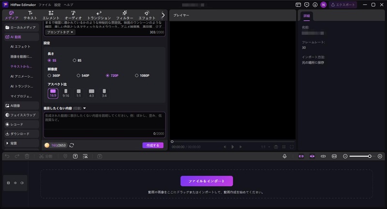Screen dimensions: 387x209
Task: Select the 3:4 aspect ratio
Action: click(104, 94)
